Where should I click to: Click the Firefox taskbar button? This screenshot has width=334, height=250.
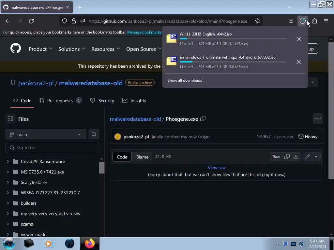click(89, 243)
